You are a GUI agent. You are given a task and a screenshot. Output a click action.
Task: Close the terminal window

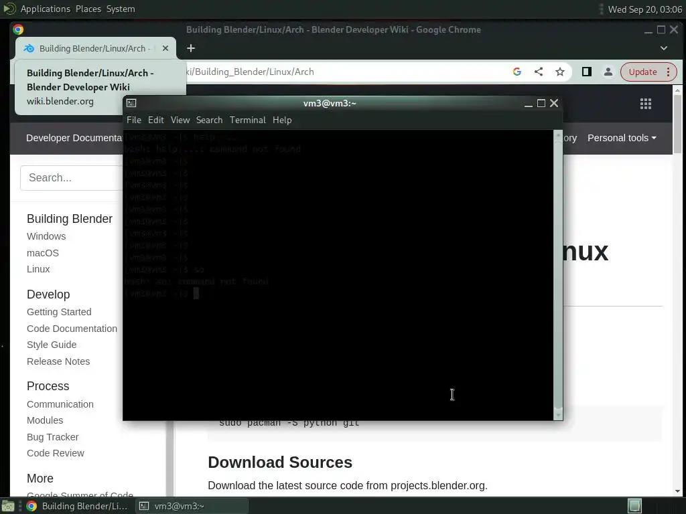pyautogui.click(x=554, y=103)
